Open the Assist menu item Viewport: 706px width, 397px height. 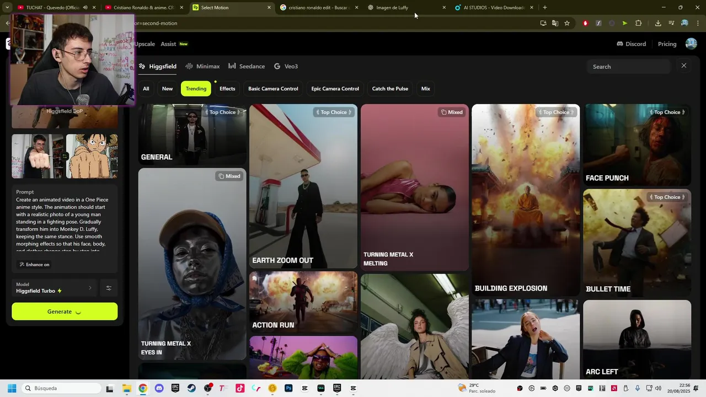coord(168,44)
